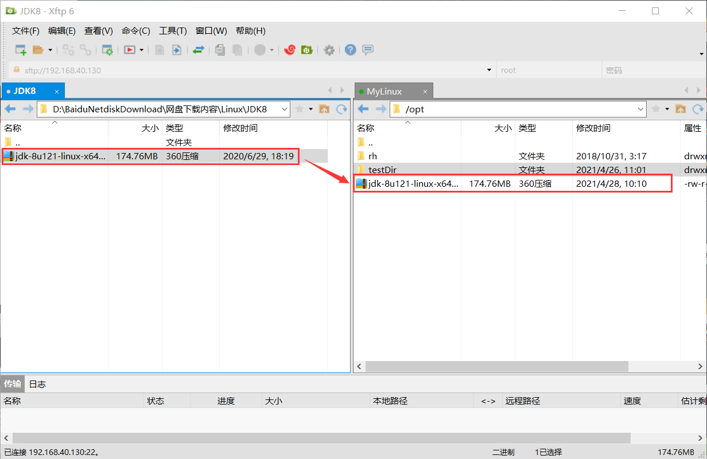Click the root username field
The width and height of the screenshot is (707, 459).
click(548, 70)
